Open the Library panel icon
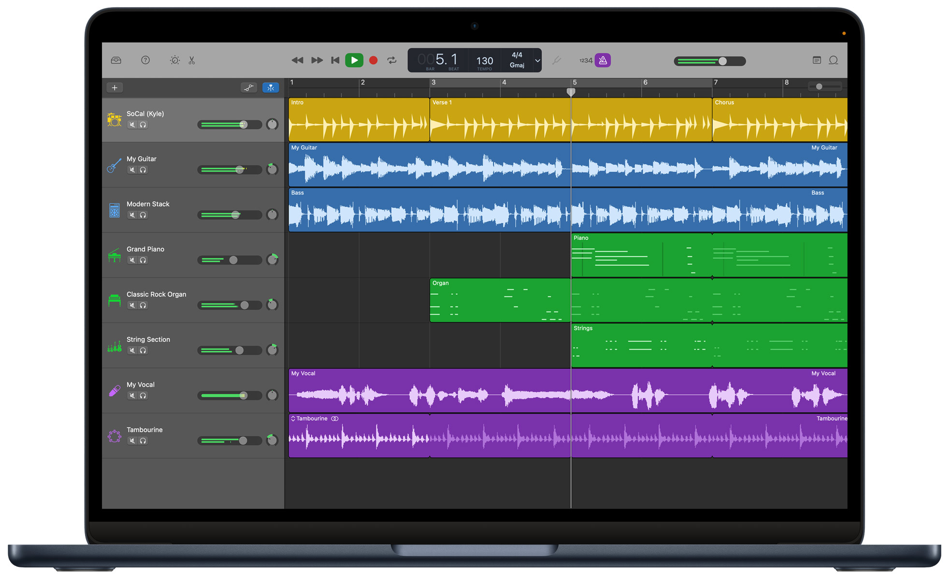This screenshot has width=949, height=578. tap(116, 60)
